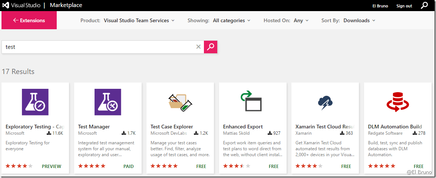The height and width of the screenshot is (178, 436).
Task: Click the magnifier icon in top bar
Action: (425, 6)
